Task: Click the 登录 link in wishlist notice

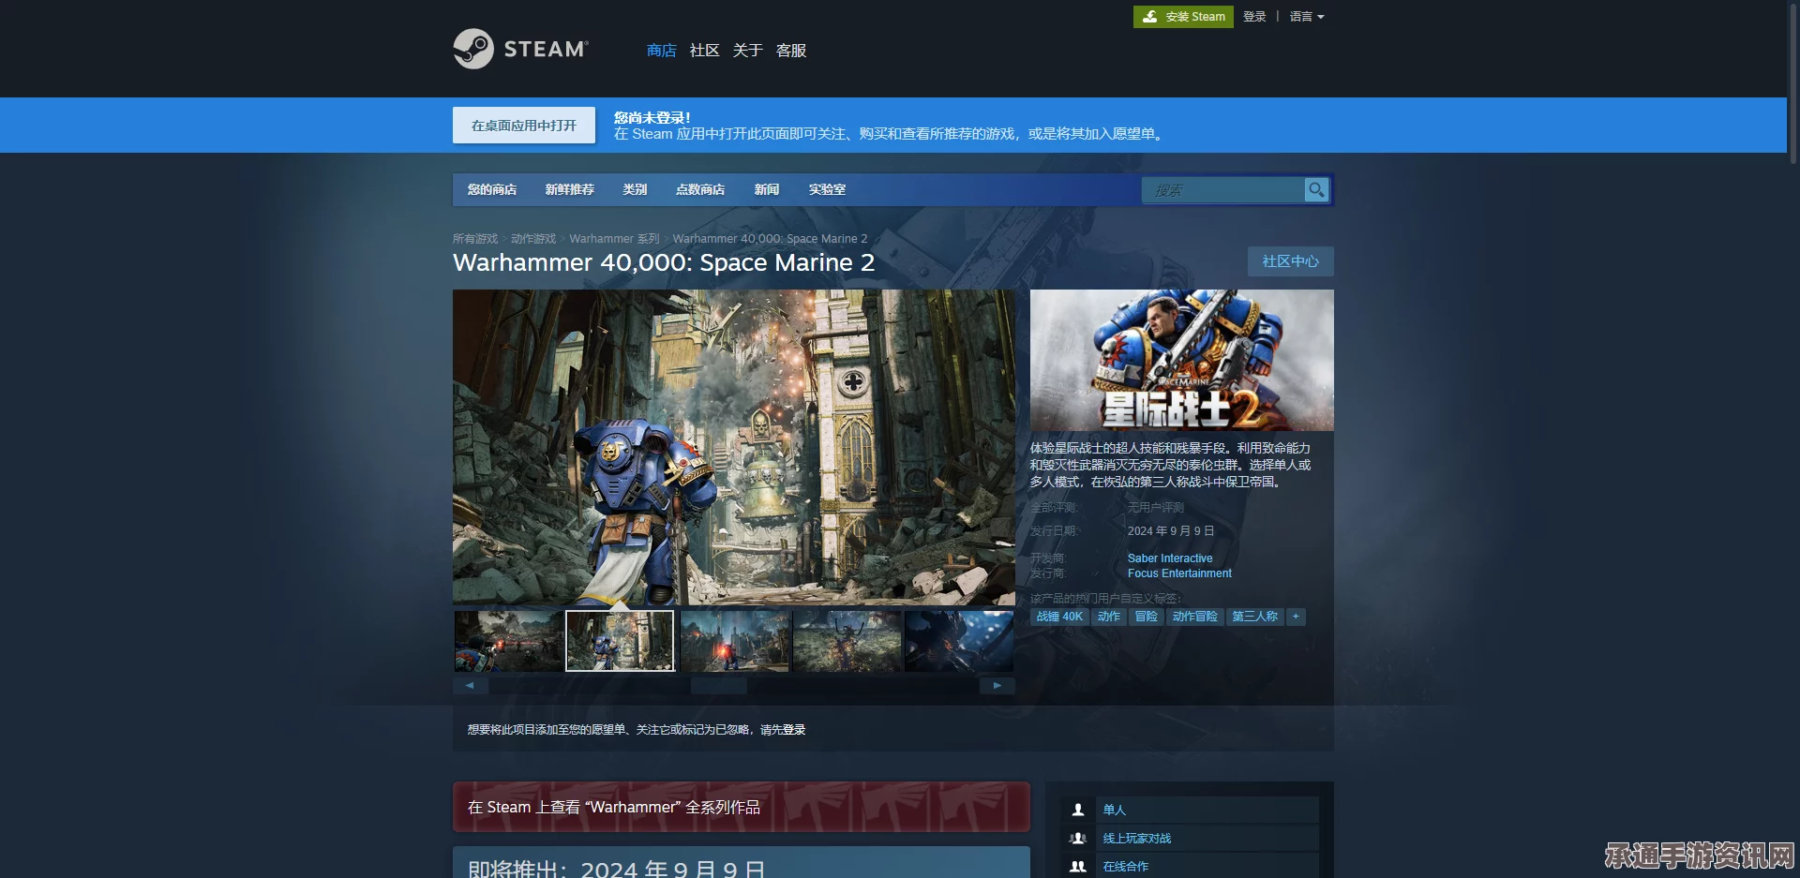Action: [794, 730]
